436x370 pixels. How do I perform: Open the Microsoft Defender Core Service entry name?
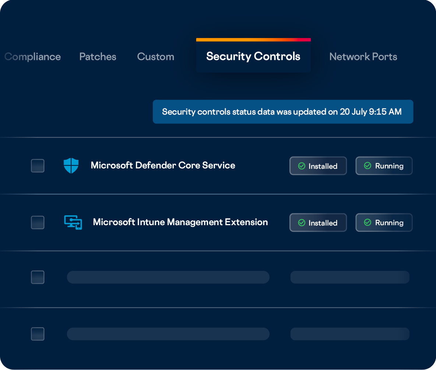click(163, 165)
